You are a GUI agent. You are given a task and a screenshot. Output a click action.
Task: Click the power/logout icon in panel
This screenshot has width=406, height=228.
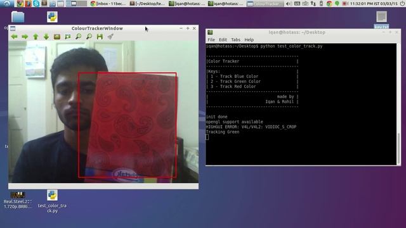click(402, 4)
